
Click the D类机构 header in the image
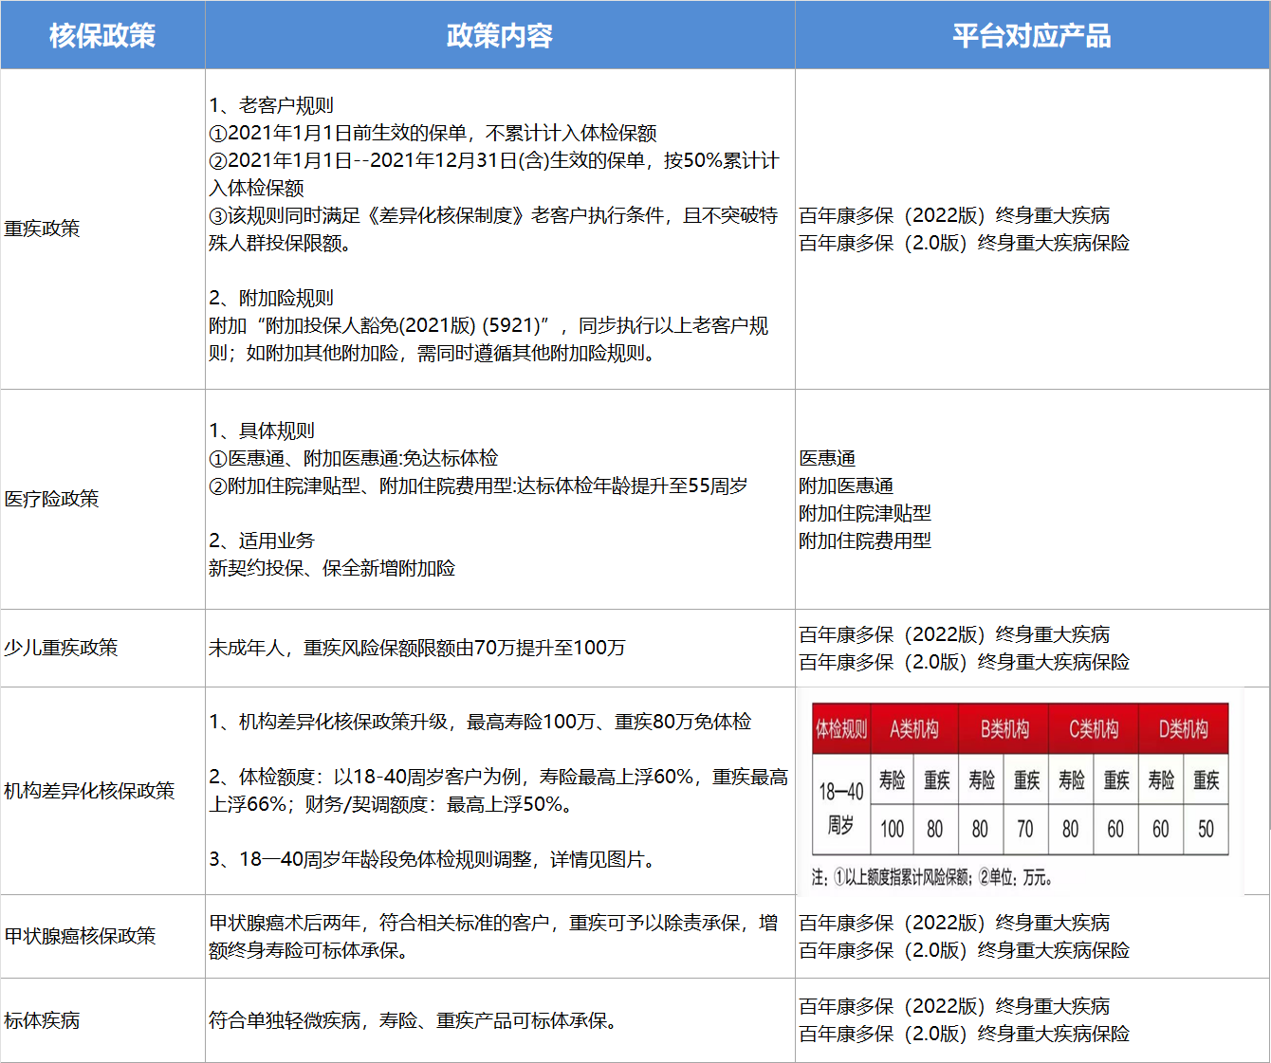(1183, 729)
